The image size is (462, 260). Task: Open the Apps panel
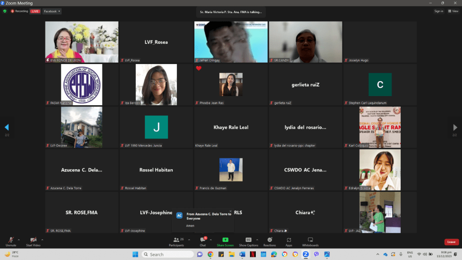(289, 241)
